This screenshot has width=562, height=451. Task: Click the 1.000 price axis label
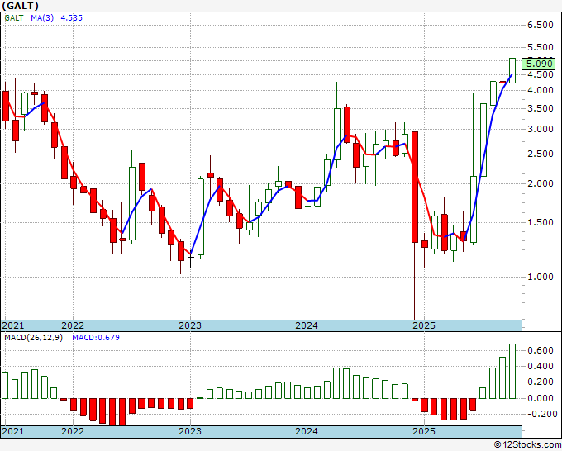pyautogui.click(x=541, y=277)
